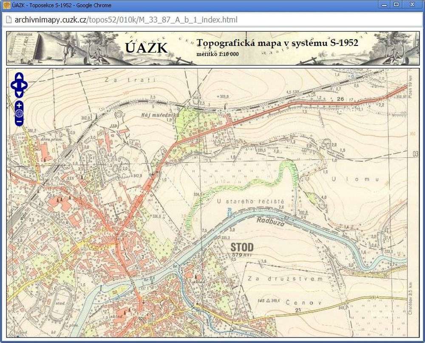The width and height of the screenshot is (425, 343).
Task: Pan the map north with up arrow
Action: [19, 77]
